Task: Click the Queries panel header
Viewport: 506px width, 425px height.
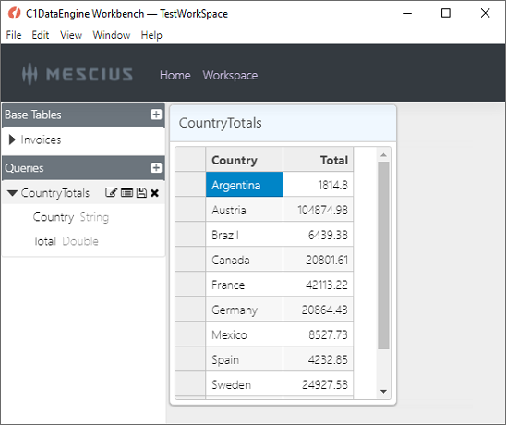Action: pyautogui.click(x=83, y=168)
